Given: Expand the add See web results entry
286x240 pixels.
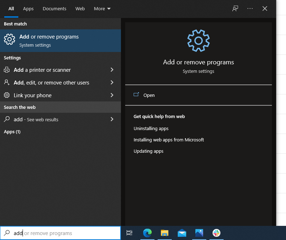Looking at the screenshot, I should [x=112, y=119].
